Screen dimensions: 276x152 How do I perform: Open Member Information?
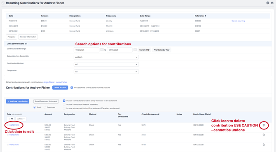coord(28,37)
